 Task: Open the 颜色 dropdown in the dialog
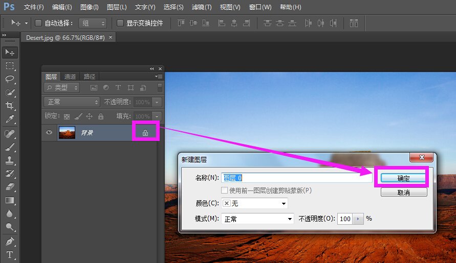point(255,203)
